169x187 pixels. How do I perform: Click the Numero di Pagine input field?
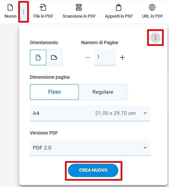click(105, 57)
